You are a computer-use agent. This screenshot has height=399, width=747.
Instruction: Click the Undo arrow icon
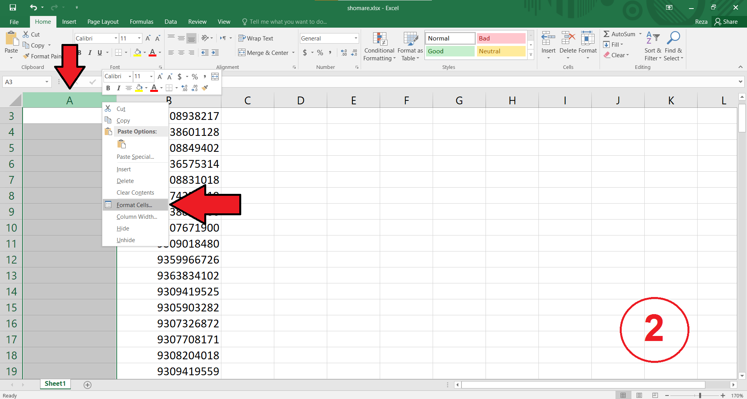pyautogui.click(x=33, y=7)
